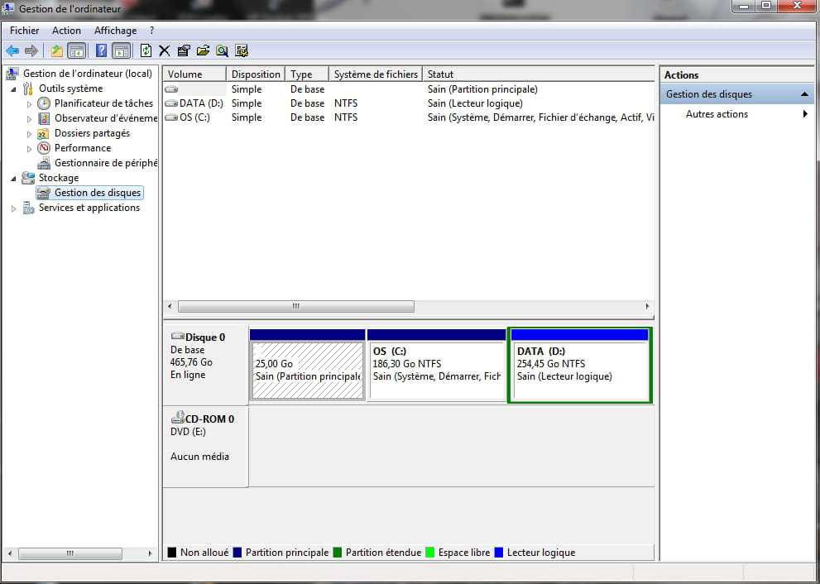Screen dimensions: 820x584
Task: Toggle the console tree pane button
Action: click(76, 50)
